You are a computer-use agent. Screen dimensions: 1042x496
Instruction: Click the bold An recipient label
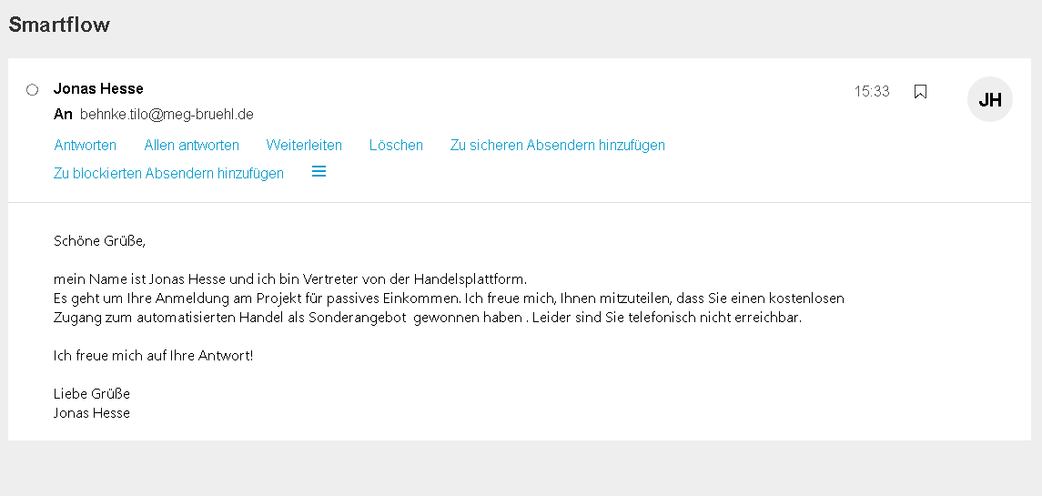[x=63, y=115]
